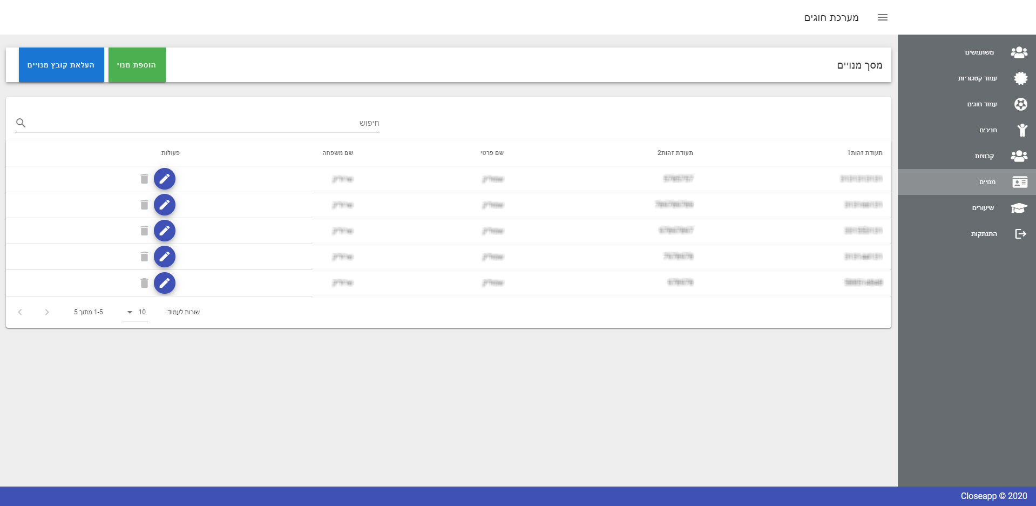Click the blue העלאת קובץ מנויים button

click(61, 65)
